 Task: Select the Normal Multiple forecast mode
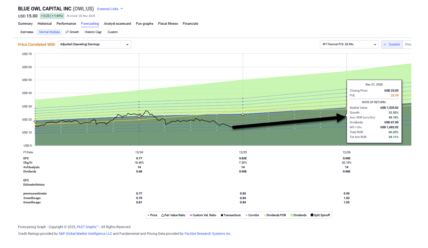(x=49, y=32)
